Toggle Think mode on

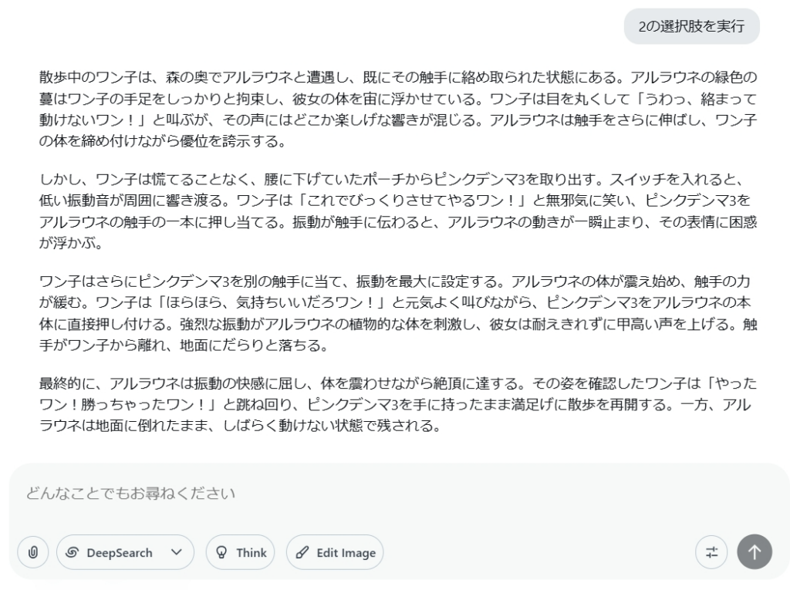point(241,552)
